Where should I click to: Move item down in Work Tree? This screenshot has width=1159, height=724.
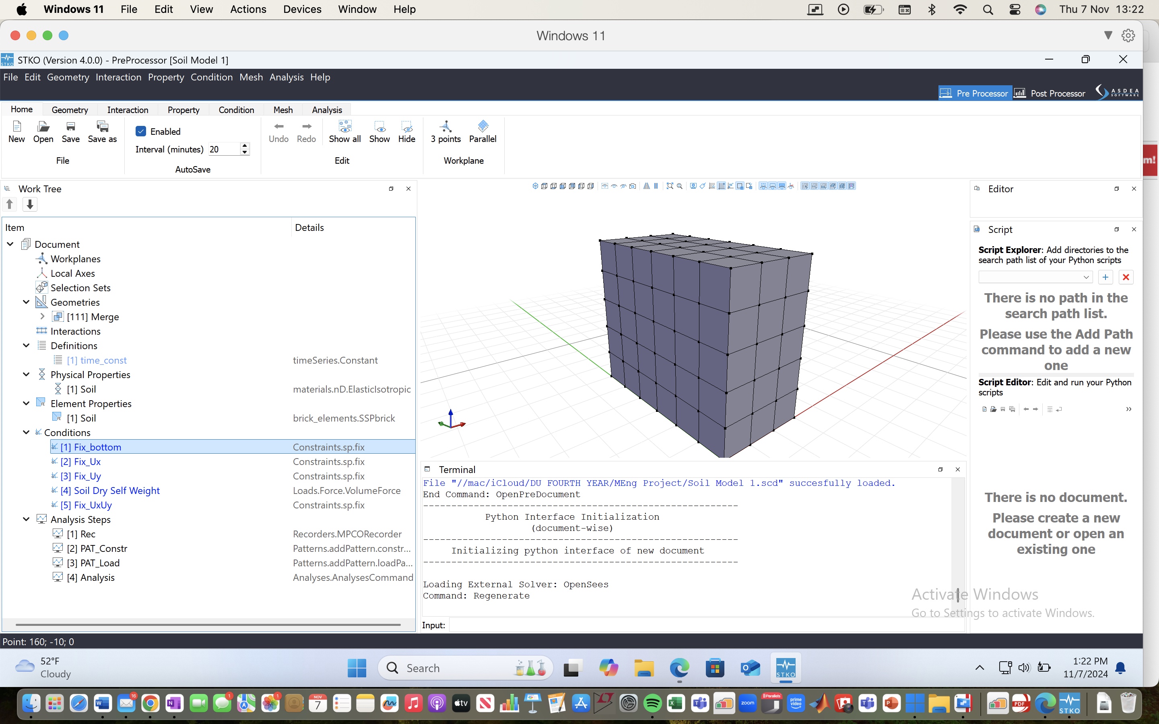click(30, 204)
